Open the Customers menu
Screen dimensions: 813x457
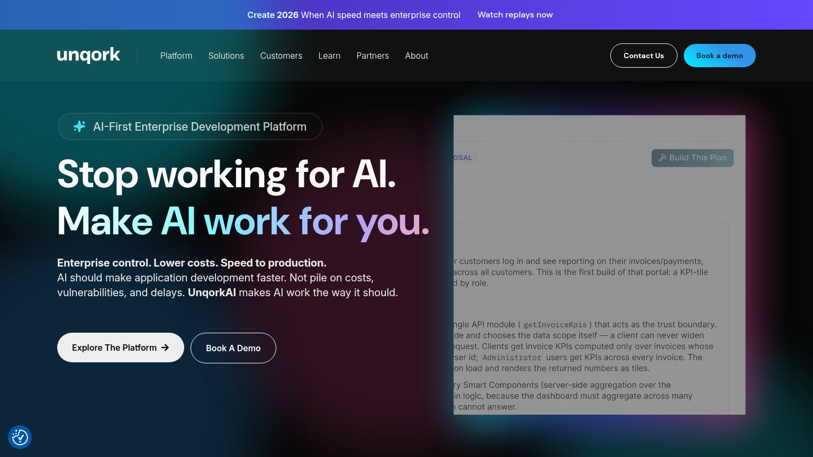281,56
